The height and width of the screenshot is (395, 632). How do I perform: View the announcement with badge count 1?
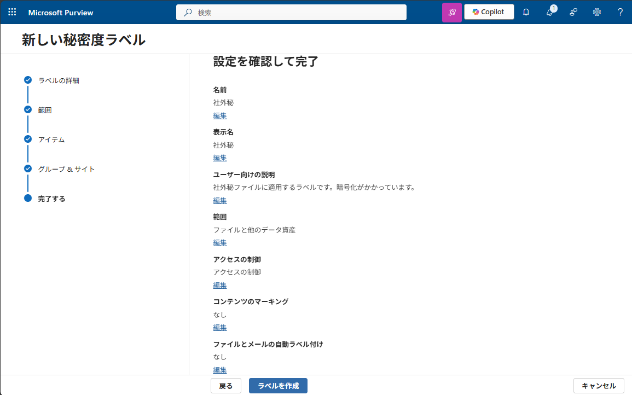click(549, 11)
